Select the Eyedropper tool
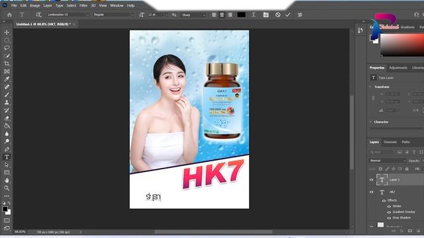 pos(7,79)
